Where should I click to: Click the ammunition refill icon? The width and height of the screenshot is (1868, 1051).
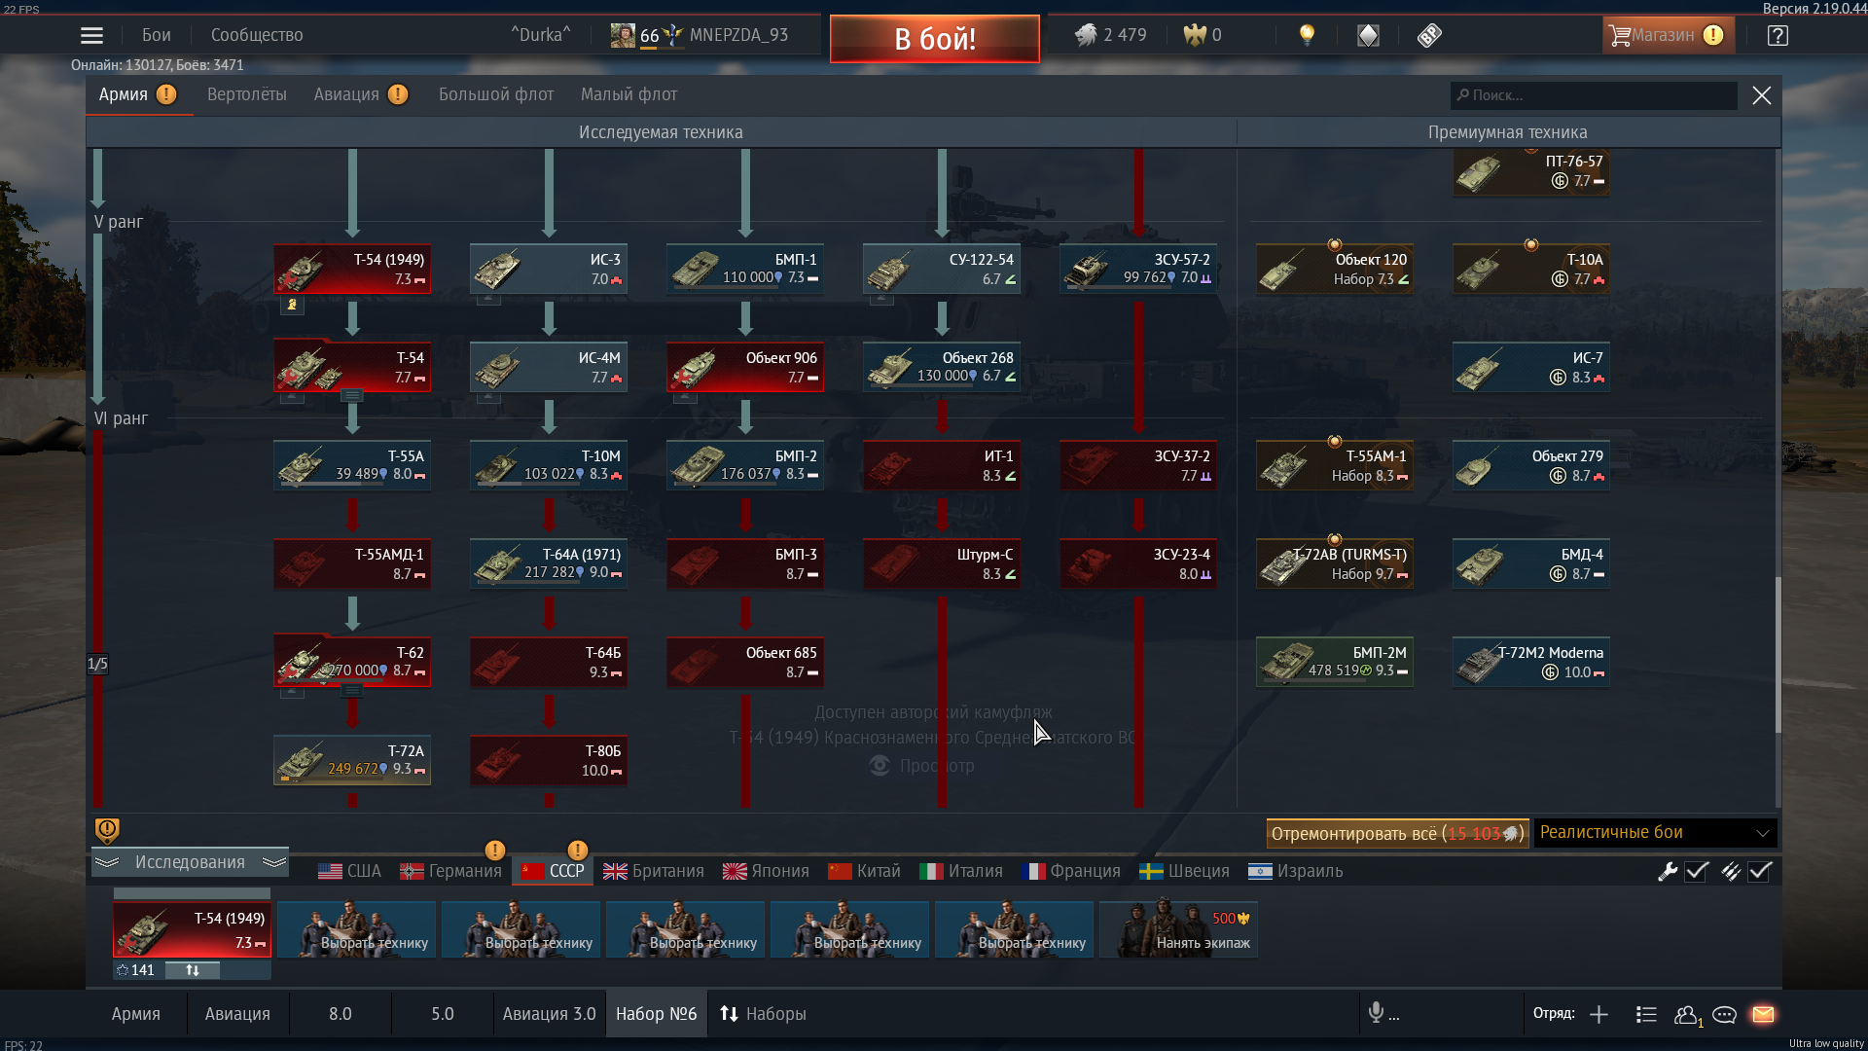(1730, 871)
